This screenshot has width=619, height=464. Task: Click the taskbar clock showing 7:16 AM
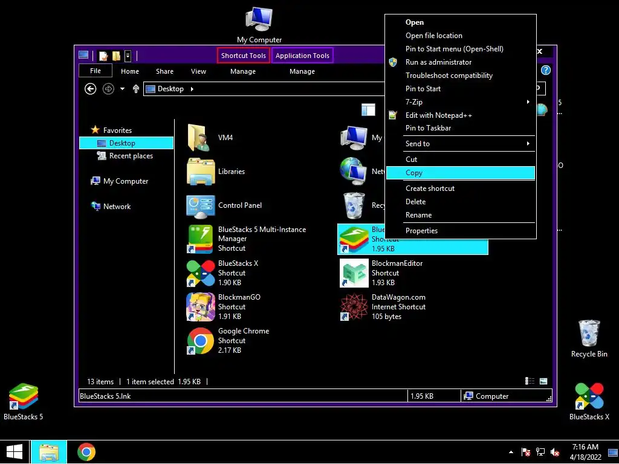pos(585,452)
